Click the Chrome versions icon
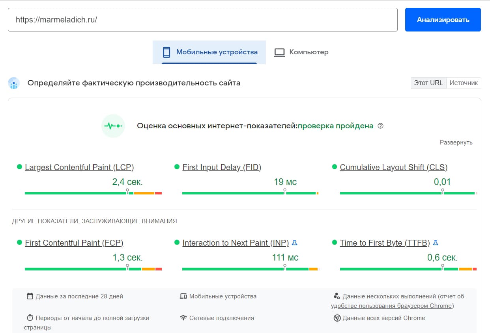This screenshot has width=490, height=333. click(337, 318)
